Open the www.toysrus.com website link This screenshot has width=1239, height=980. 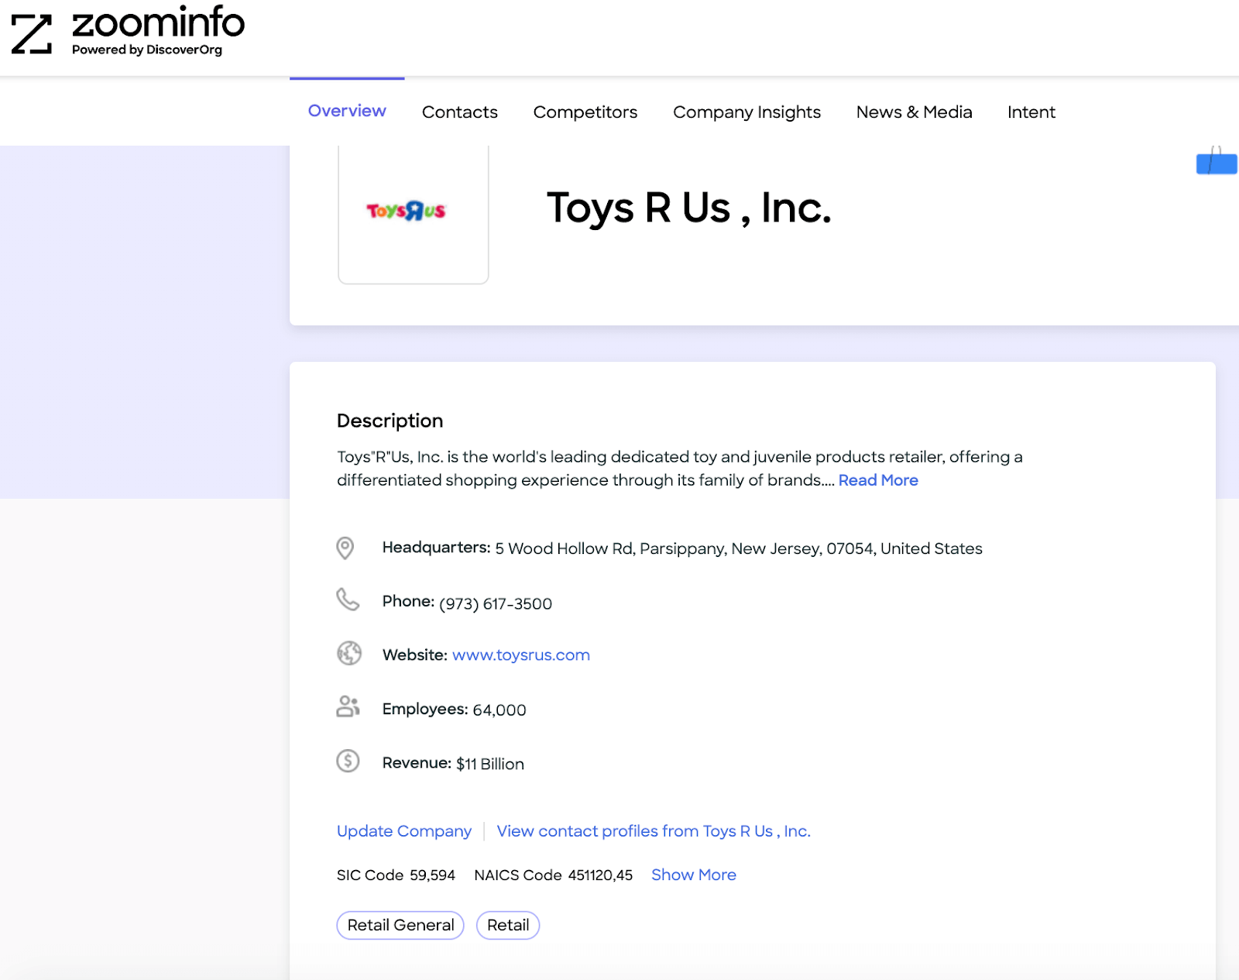(x=521, y=655)
